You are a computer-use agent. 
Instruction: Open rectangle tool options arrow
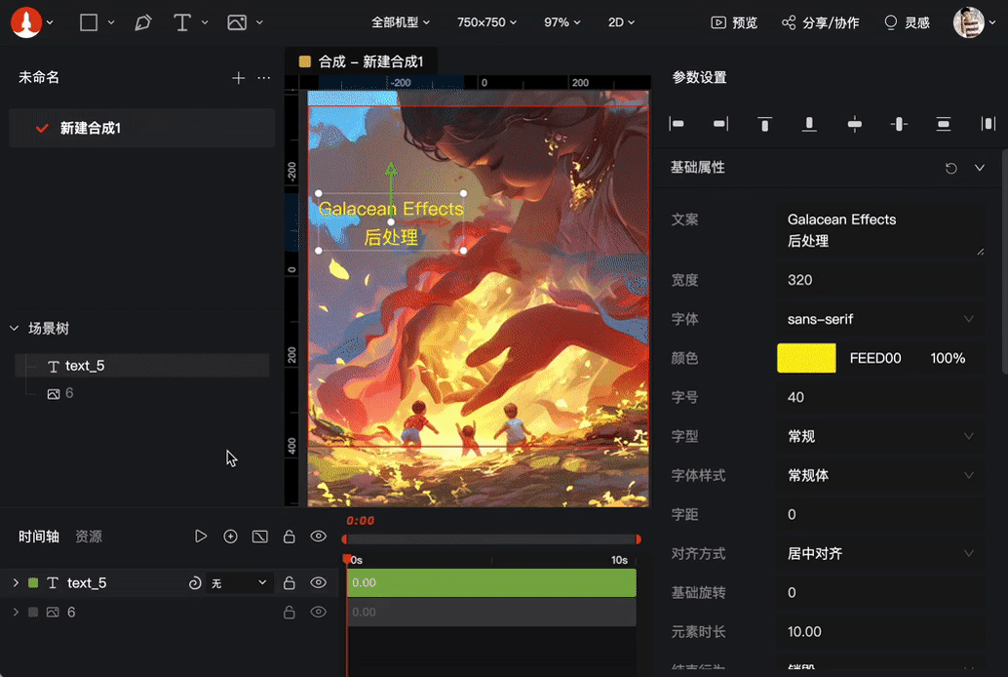[111, 22]
